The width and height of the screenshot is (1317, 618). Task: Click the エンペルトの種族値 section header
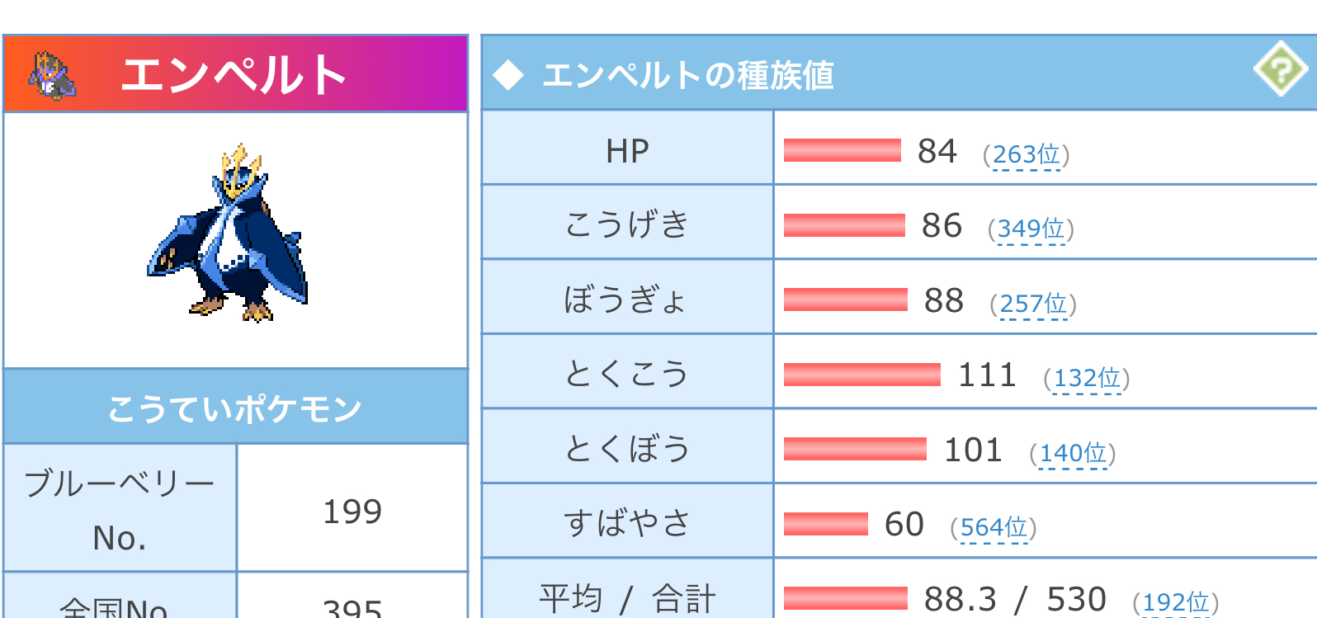click(x=899, y=73)
